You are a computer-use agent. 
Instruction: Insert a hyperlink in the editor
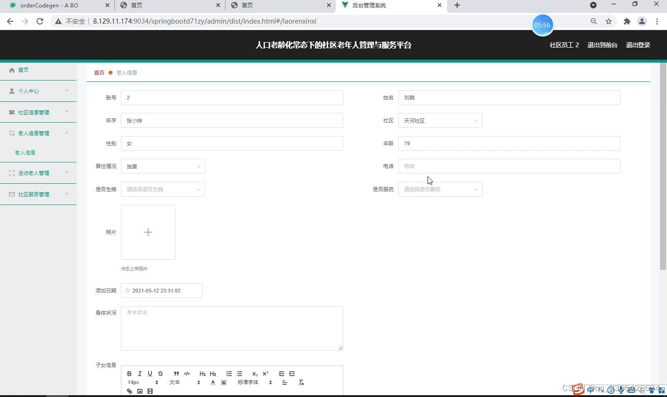(129, 391)
